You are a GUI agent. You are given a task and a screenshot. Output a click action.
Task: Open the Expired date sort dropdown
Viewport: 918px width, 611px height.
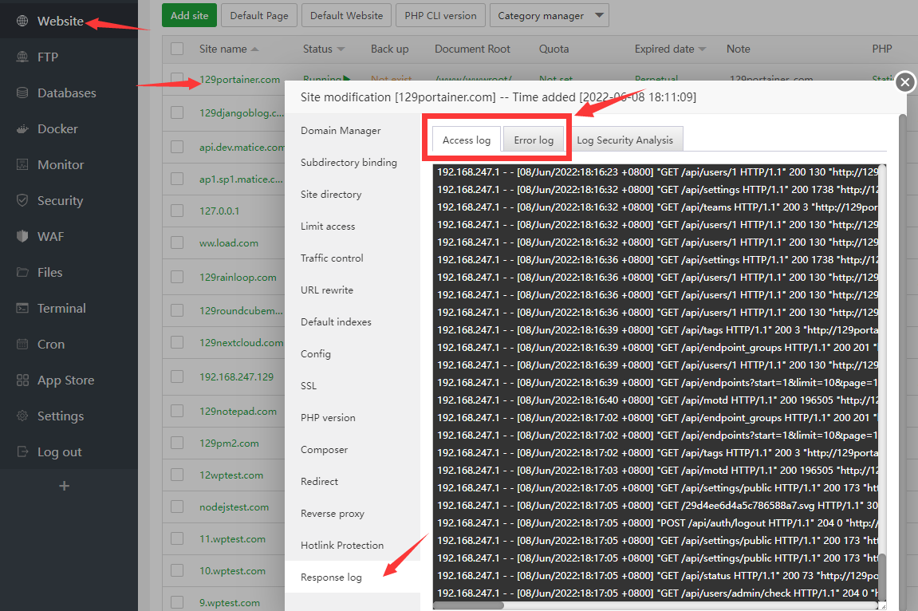tap(703, 49)
